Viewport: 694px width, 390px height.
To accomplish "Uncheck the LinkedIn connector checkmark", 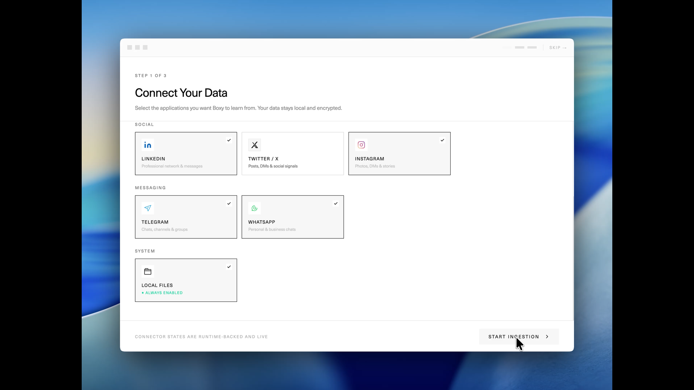I will click(229, 140).
